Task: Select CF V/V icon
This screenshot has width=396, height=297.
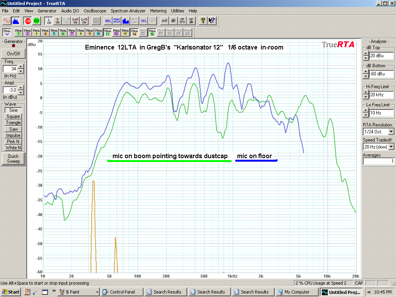Action: (x=182, y=21)
